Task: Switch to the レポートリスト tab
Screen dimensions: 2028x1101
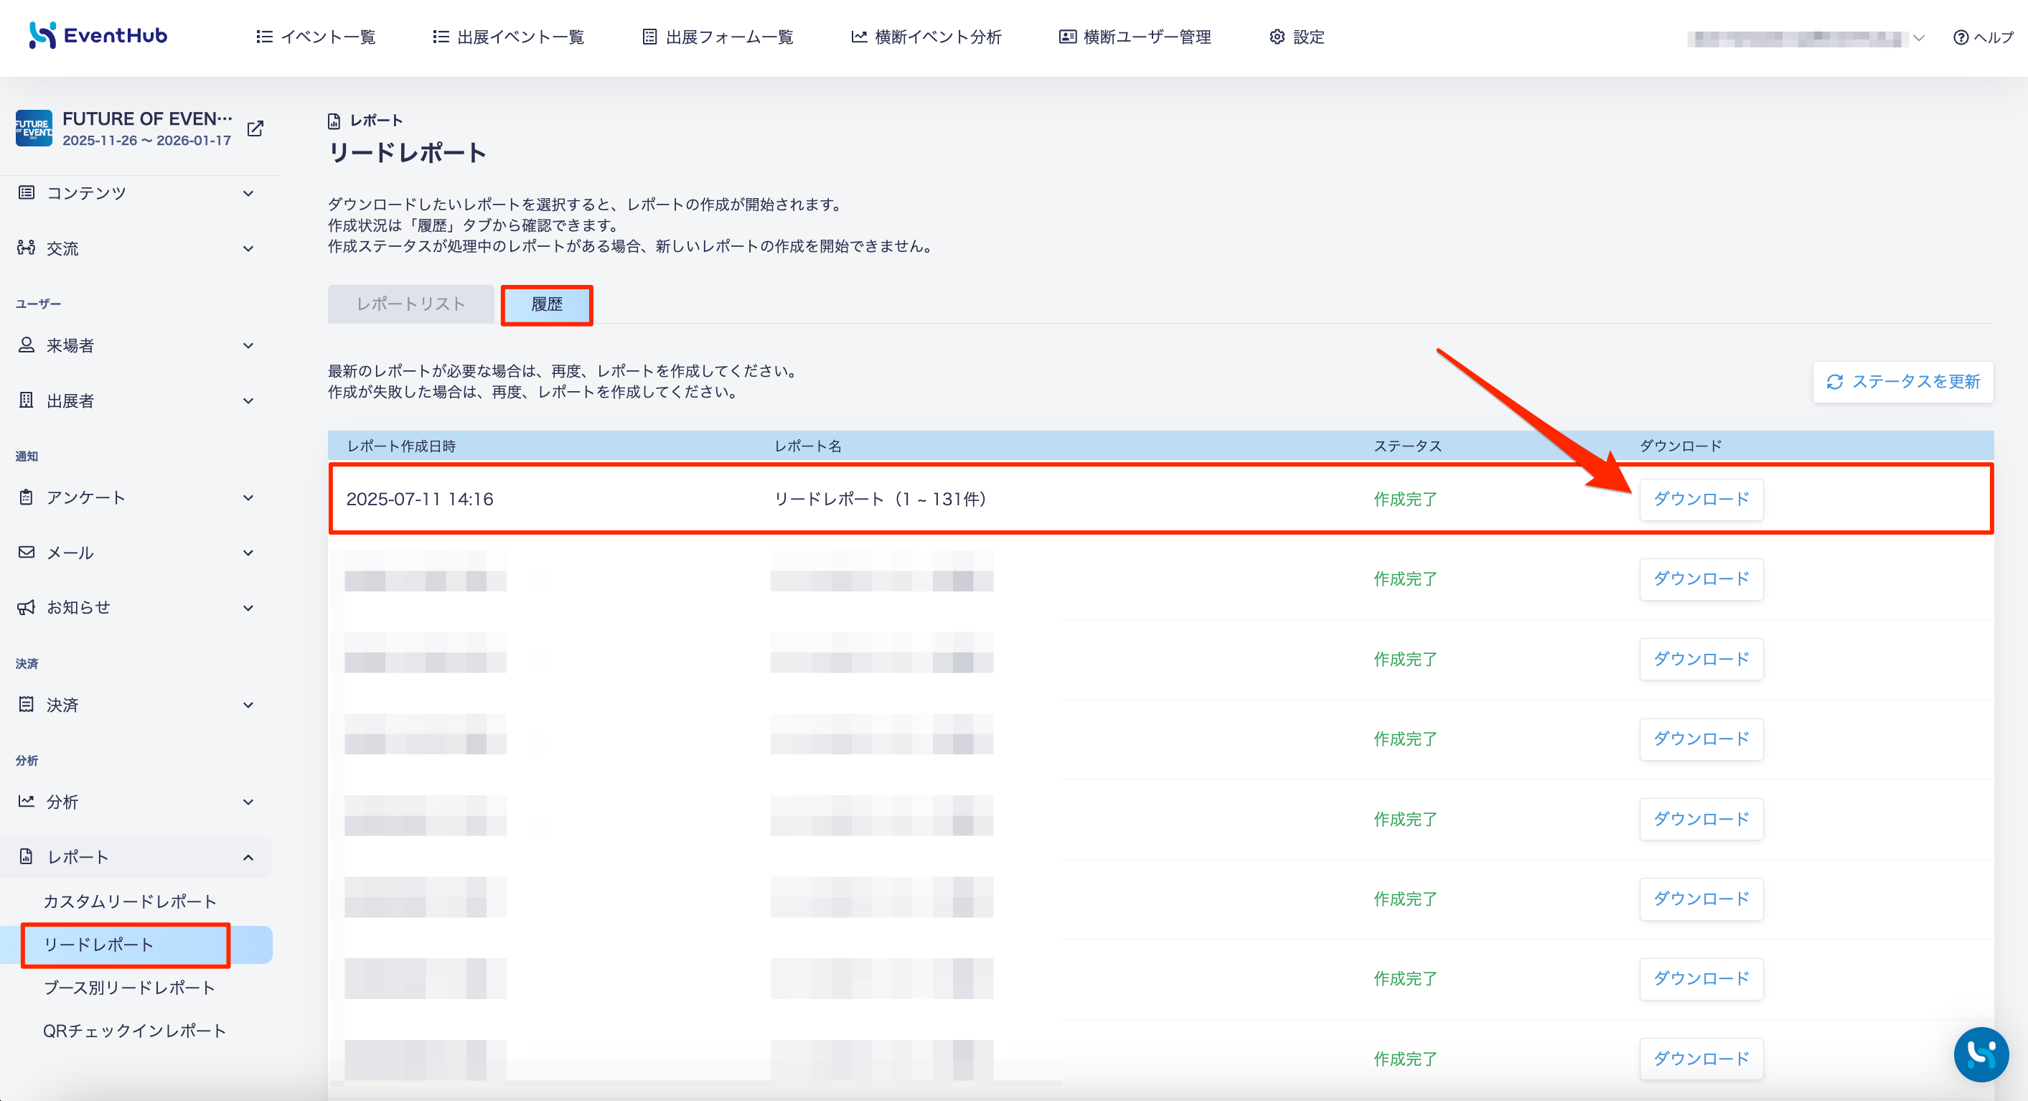Action: click(x=411, y=304)
